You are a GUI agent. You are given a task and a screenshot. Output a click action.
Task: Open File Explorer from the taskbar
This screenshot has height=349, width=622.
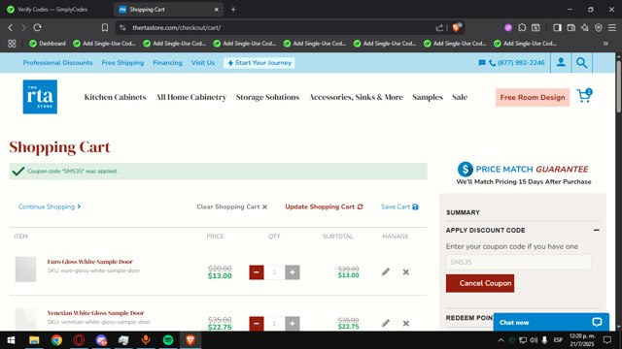point(34,340)
